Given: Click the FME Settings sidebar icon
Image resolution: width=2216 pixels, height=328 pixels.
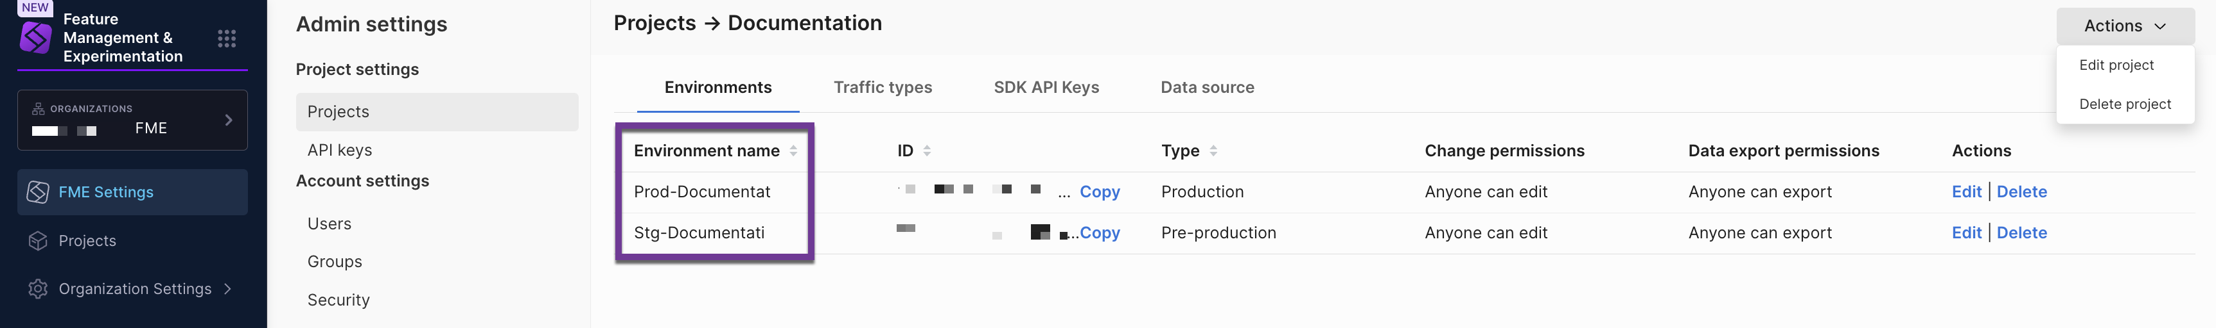Looking at the screenshot, I should [x=38, y=192].
